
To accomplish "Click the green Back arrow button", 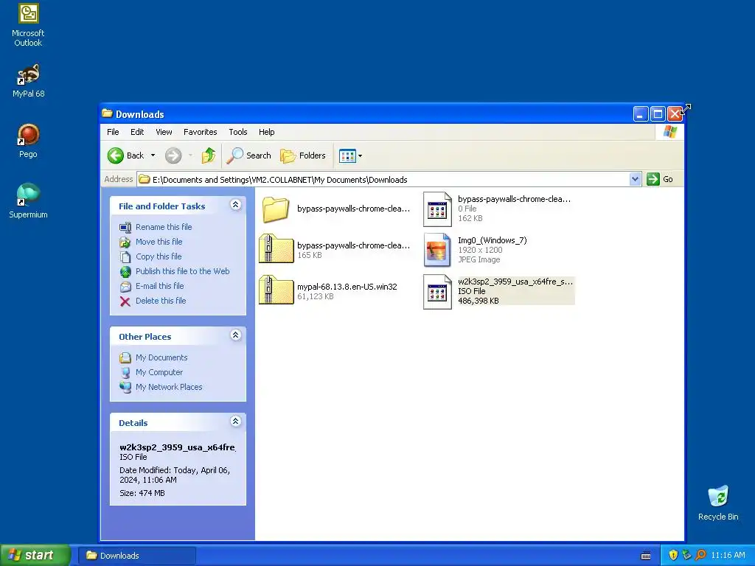I will point(116,156).
